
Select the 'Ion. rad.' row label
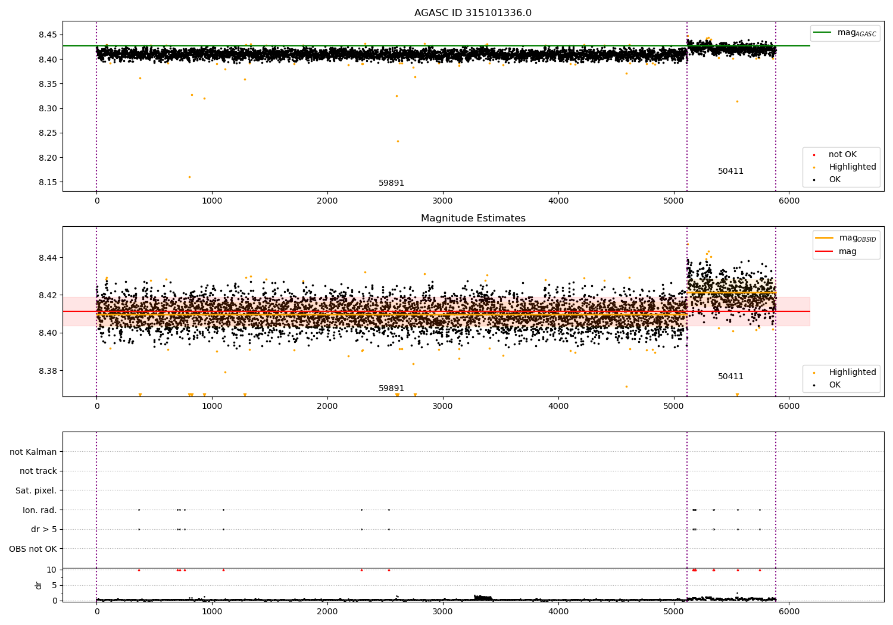point(40,510)
